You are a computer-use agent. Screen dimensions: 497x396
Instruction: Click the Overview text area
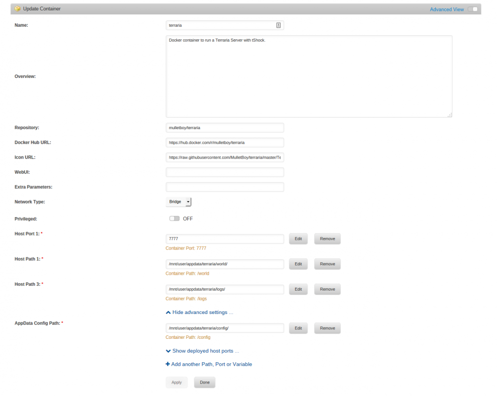309,77
